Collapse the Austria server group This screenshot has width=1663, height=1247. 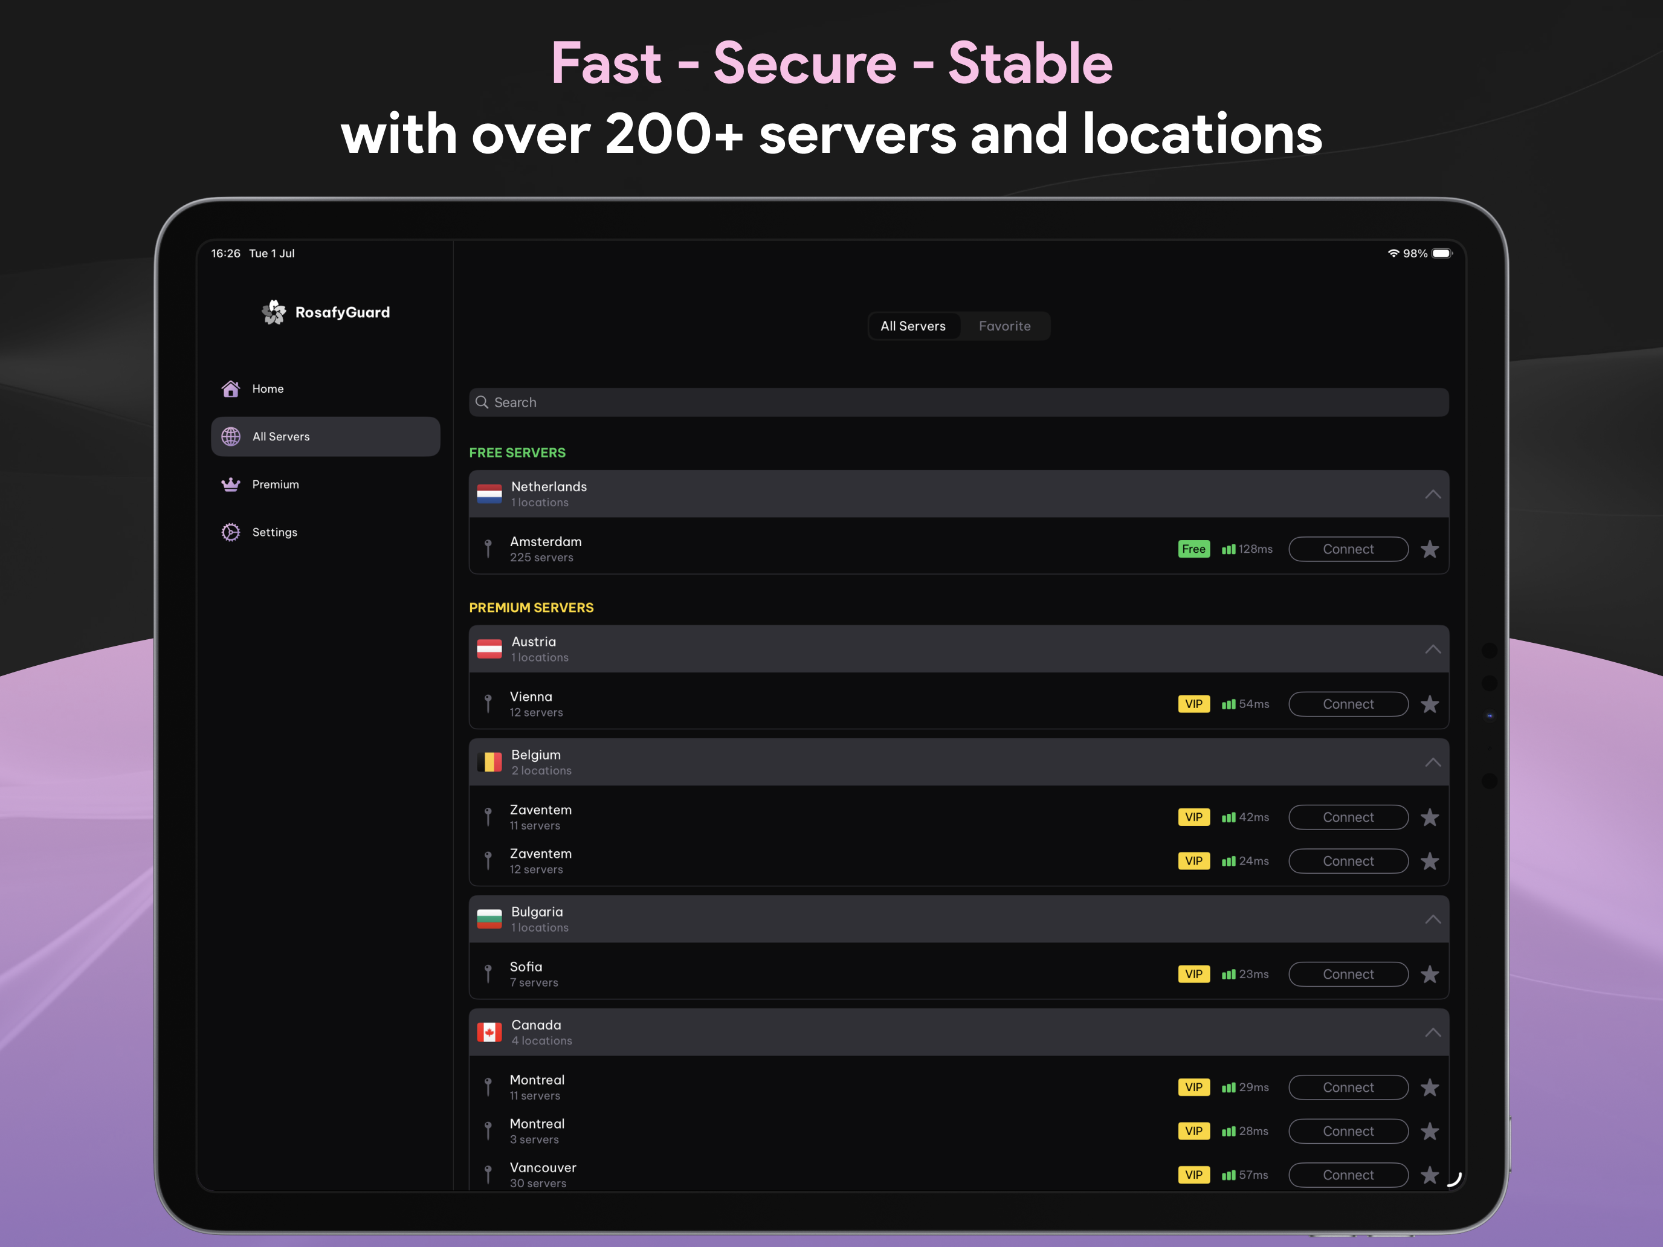pos(1433,649)
